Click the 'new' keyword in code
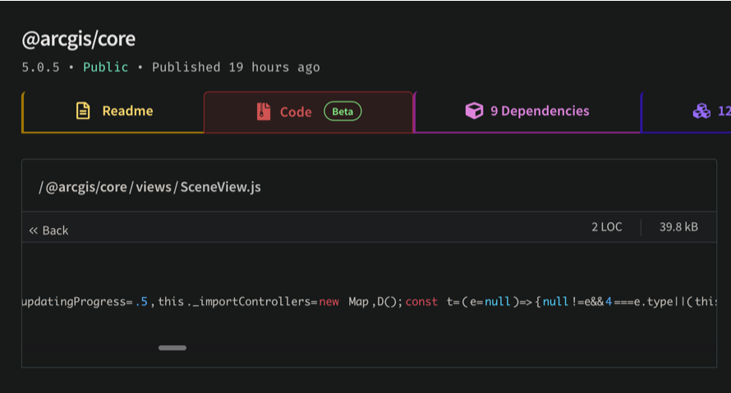 click(329, 302)
